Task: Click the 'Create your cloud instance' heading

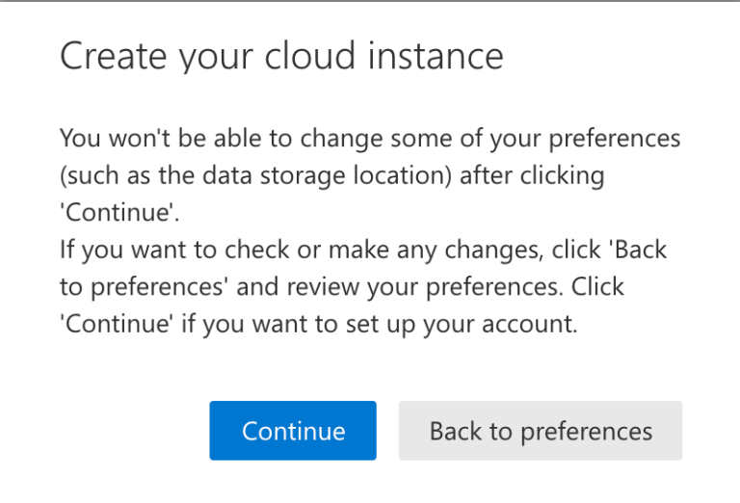Action: pos(281,56)
